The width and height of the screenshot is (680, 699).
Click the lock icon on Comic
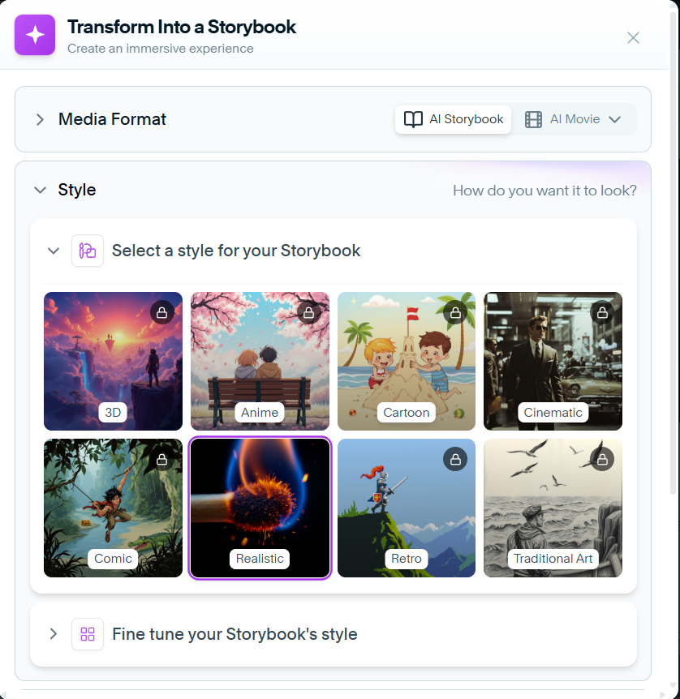[x=162, y=459]
